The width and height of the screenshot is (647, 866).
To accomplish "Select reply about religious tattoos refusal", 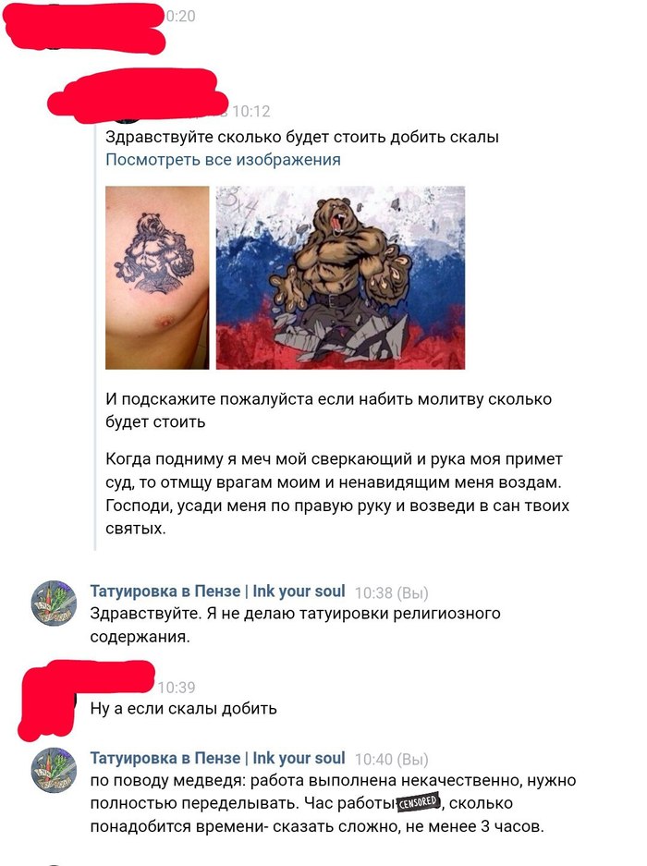I will point(295,625).
